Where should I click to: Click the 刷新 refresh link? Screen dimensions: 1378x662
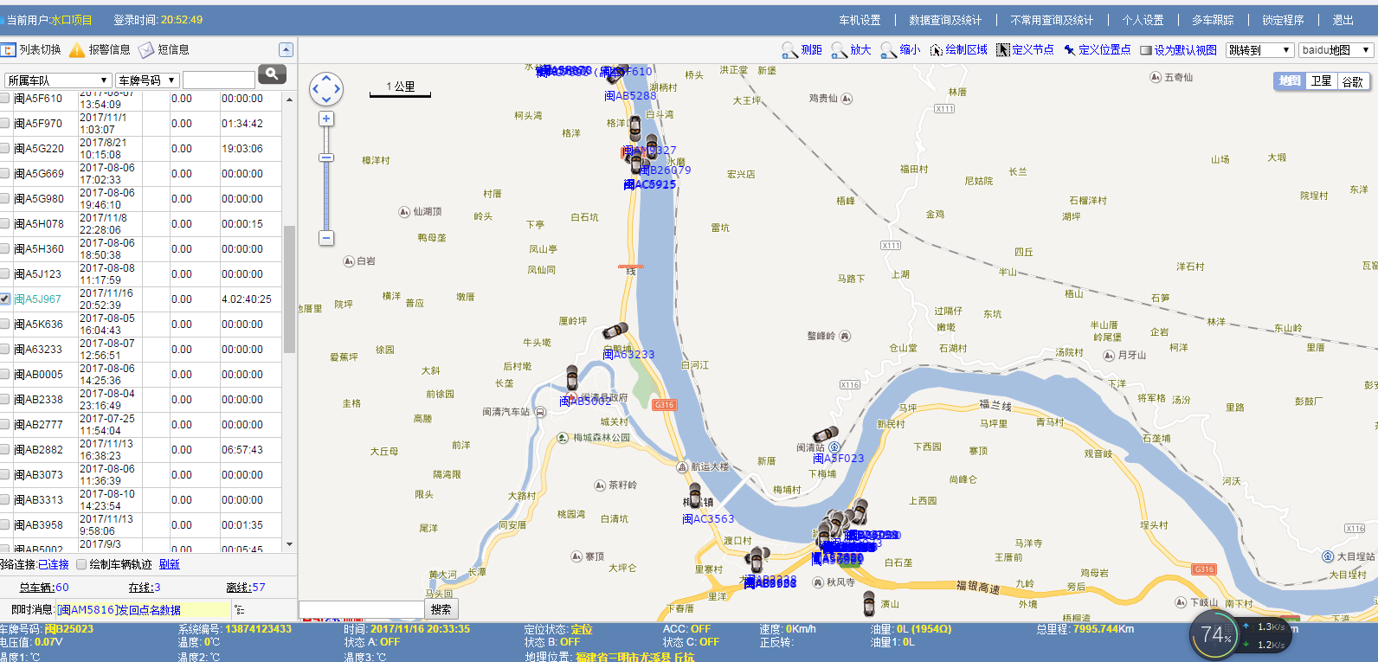(x=170, y=564)
